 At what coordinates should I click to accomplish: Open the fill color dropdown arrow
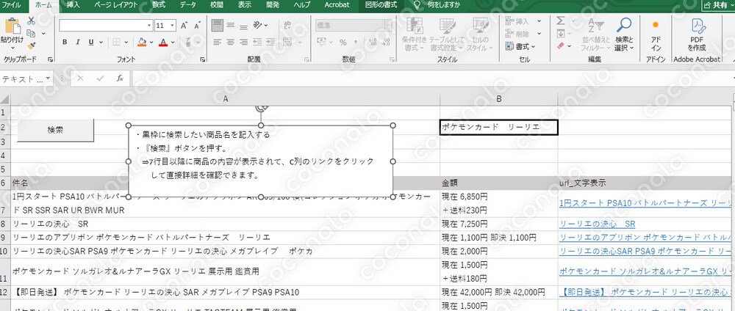pos(151,43)
